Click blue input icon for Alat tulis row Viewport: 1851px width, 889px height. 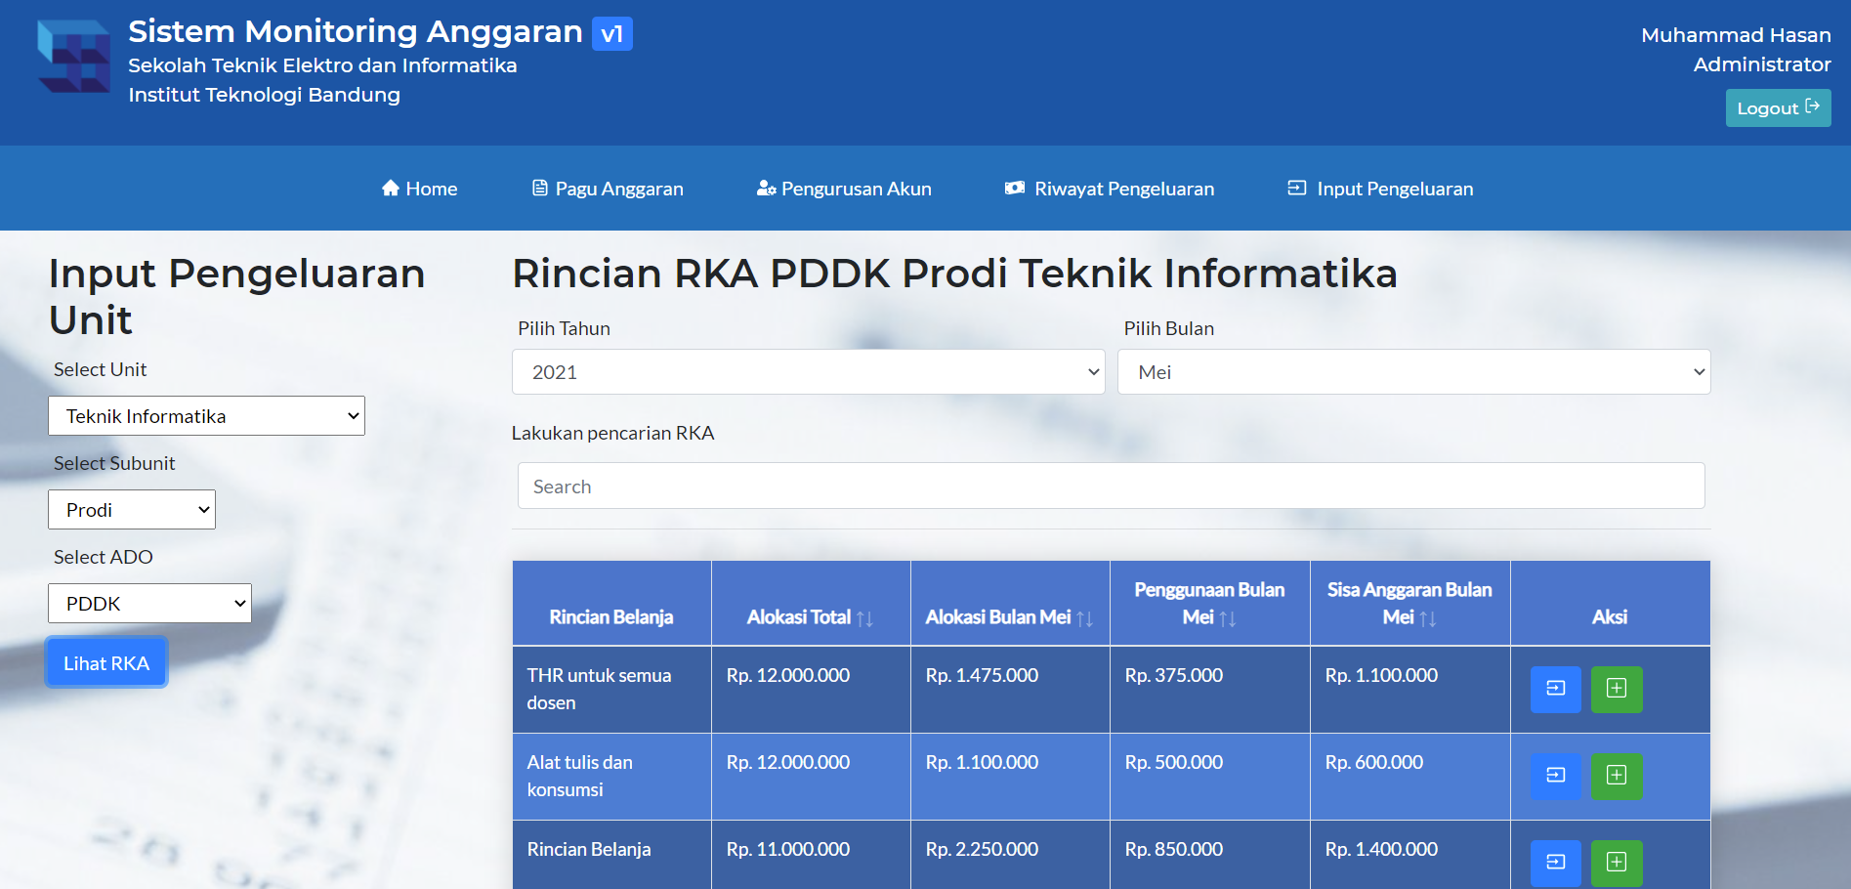1555,776
